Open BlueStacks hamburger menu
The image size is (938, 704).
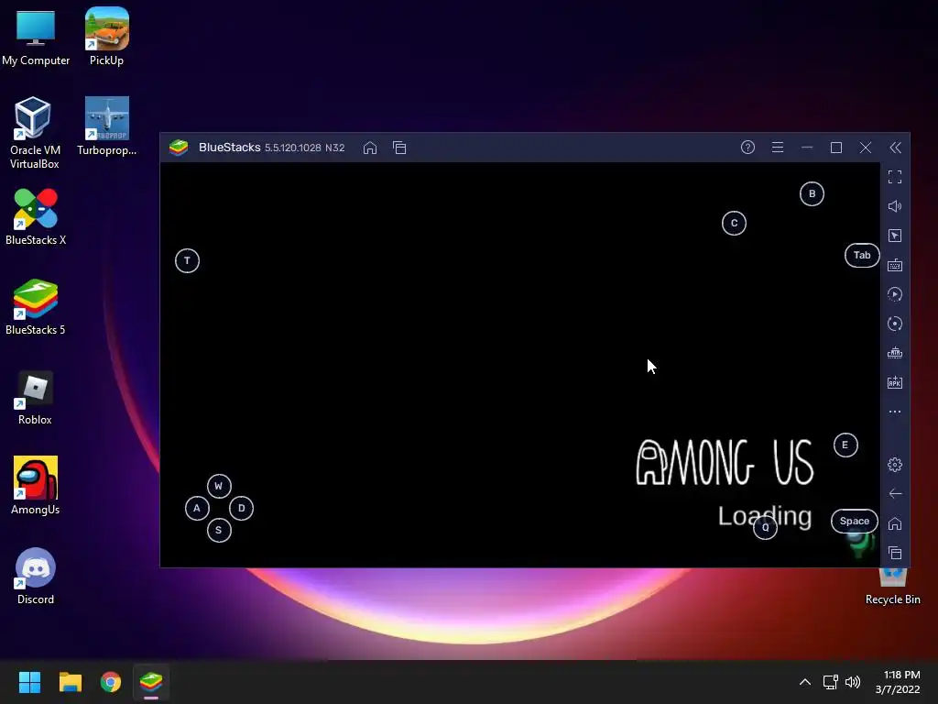(777, 148)
